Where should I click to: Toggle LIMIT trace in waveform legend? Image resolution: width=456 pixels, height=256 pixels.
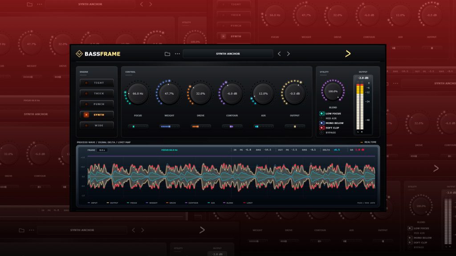pos(248,203)
